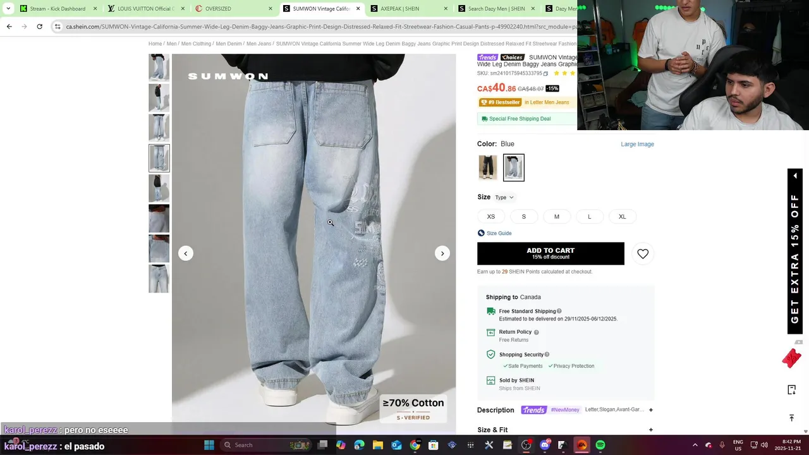This screenshot has height=455, width=809.
Task: Add item to wishlist with heart icon
Action: 643,253
